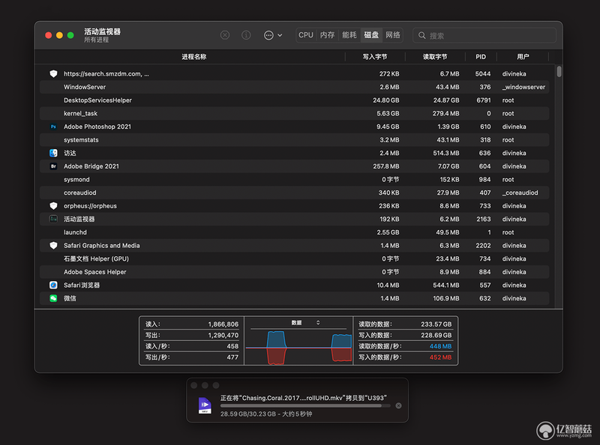Click the 微信 WeChat icon
Image resolution: width=600 pixels, height=445 pixels.
pyautogui.click(x=53, y=298)
